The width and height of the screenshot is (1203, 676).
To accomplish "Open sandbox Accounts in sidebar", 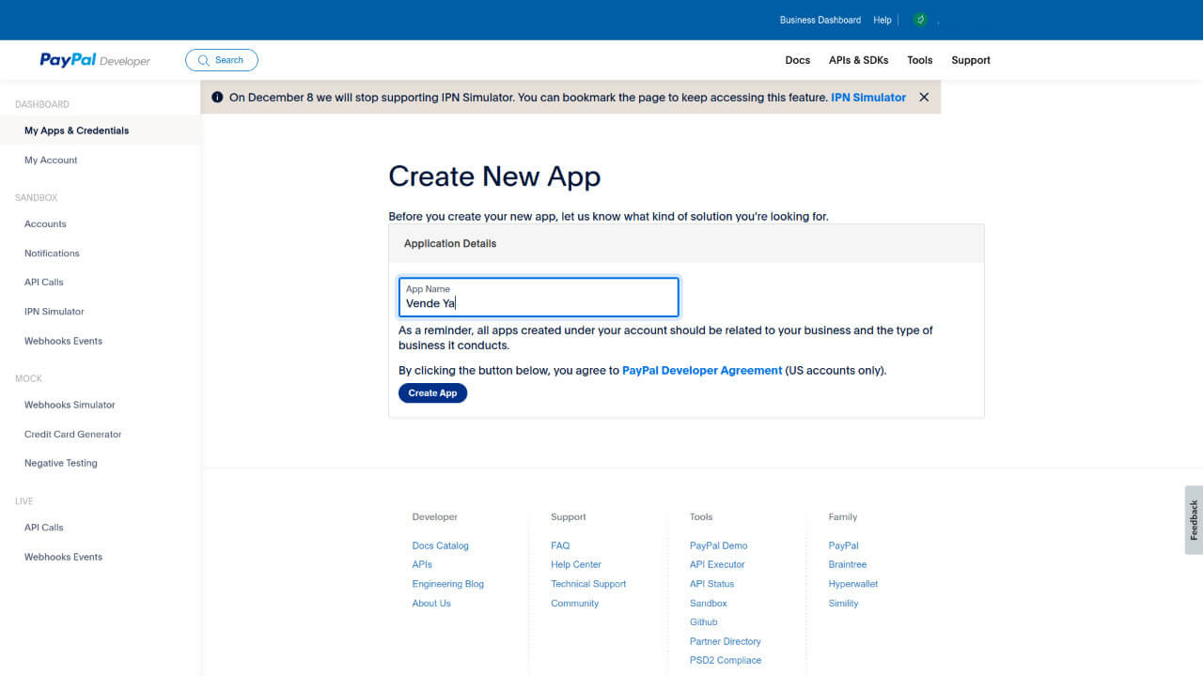I will click(45, 223).
